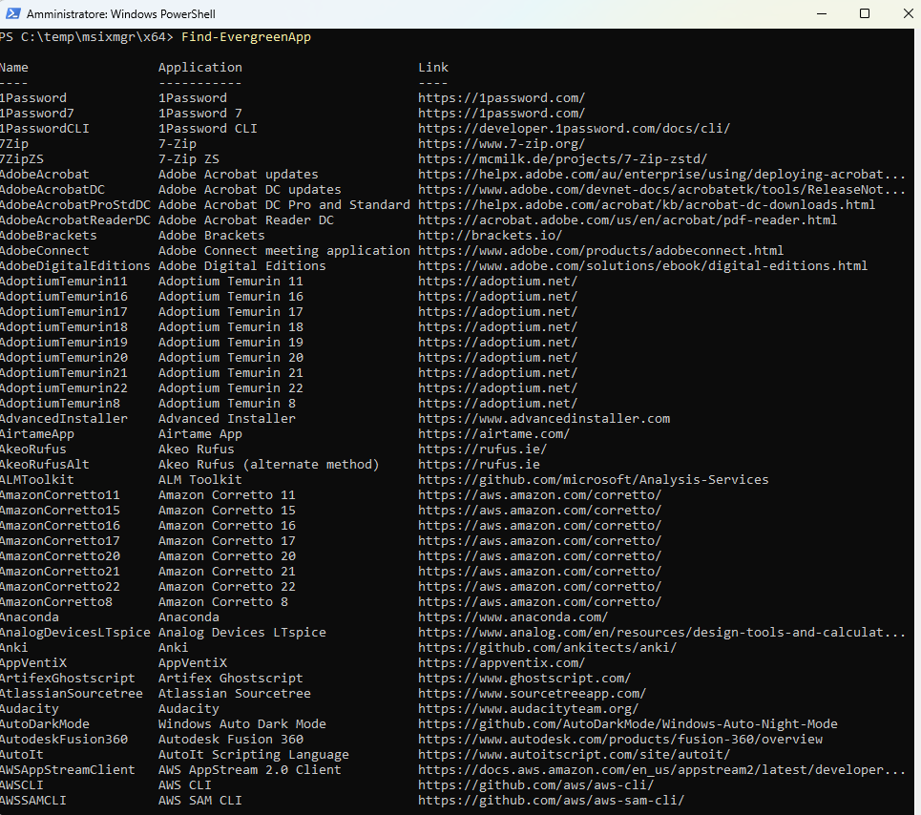
Task: Select the 'ArtifexGhostscript' name entry
Action: tap(68, 679)
